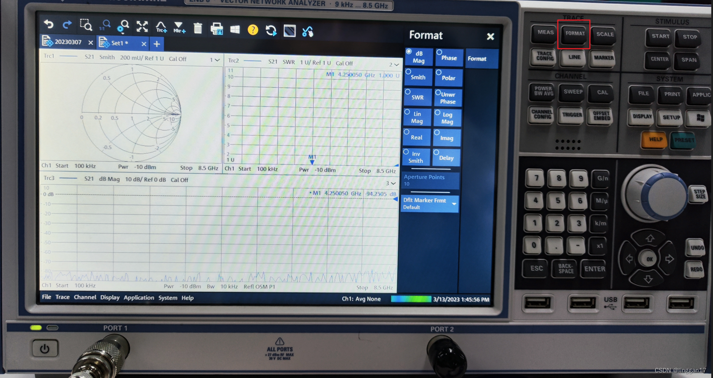713x378 pixels.
Task: Open the Dflt Marker Frmt dropdown
Action: [430, 204]
